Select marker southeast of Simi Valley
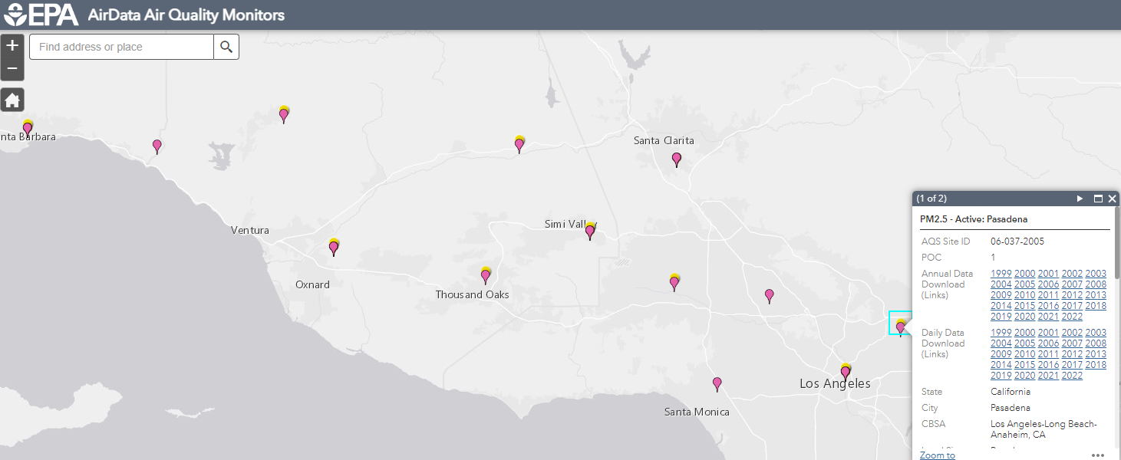 [x=674, y=282]
